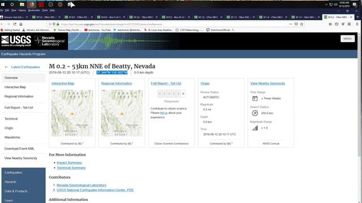Open the Firefox View menu
The height and width of the screenshot is (203, 362).
(x=14, y=10)
